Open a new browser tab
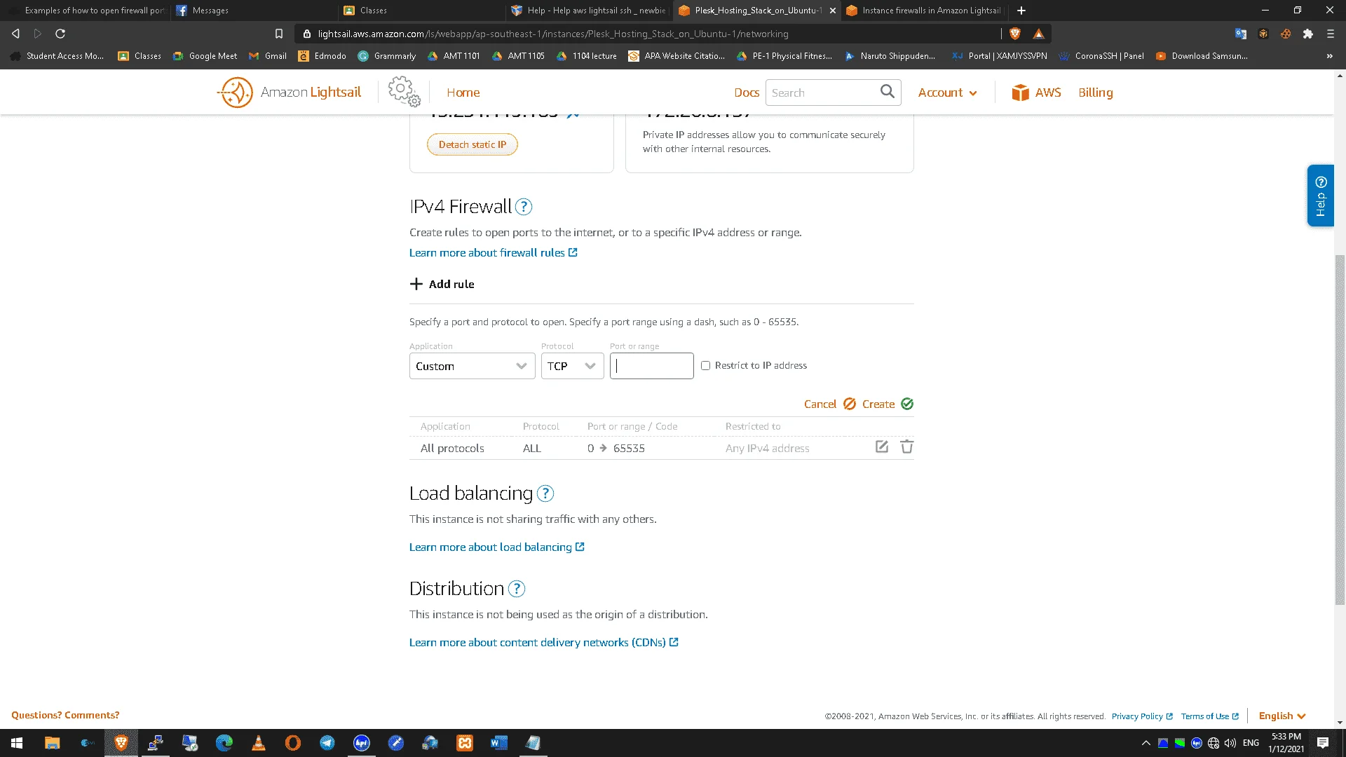 point(1021,11)
